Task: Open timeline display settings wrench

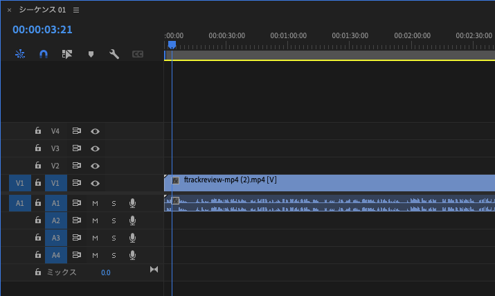Action: (114, 54)
